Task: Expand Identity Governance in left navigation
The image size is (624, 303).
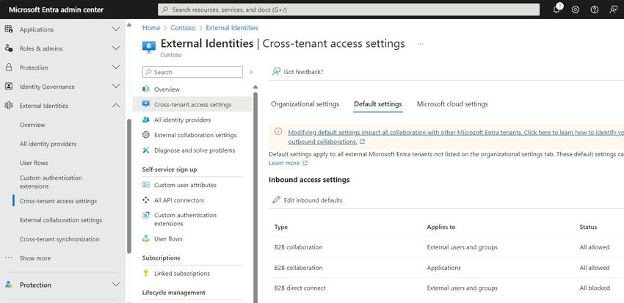Action: point(115,87)
